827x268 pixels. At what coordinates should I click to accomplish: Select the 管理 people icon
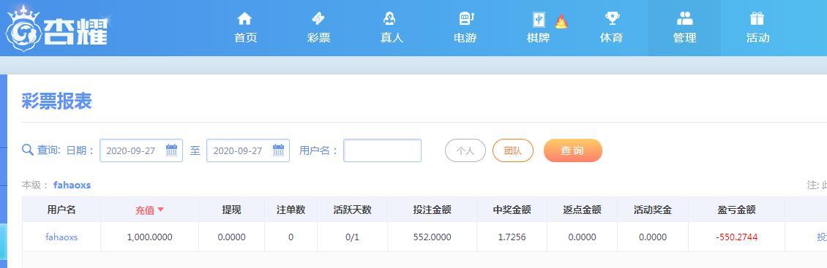(x=684, y=19)
